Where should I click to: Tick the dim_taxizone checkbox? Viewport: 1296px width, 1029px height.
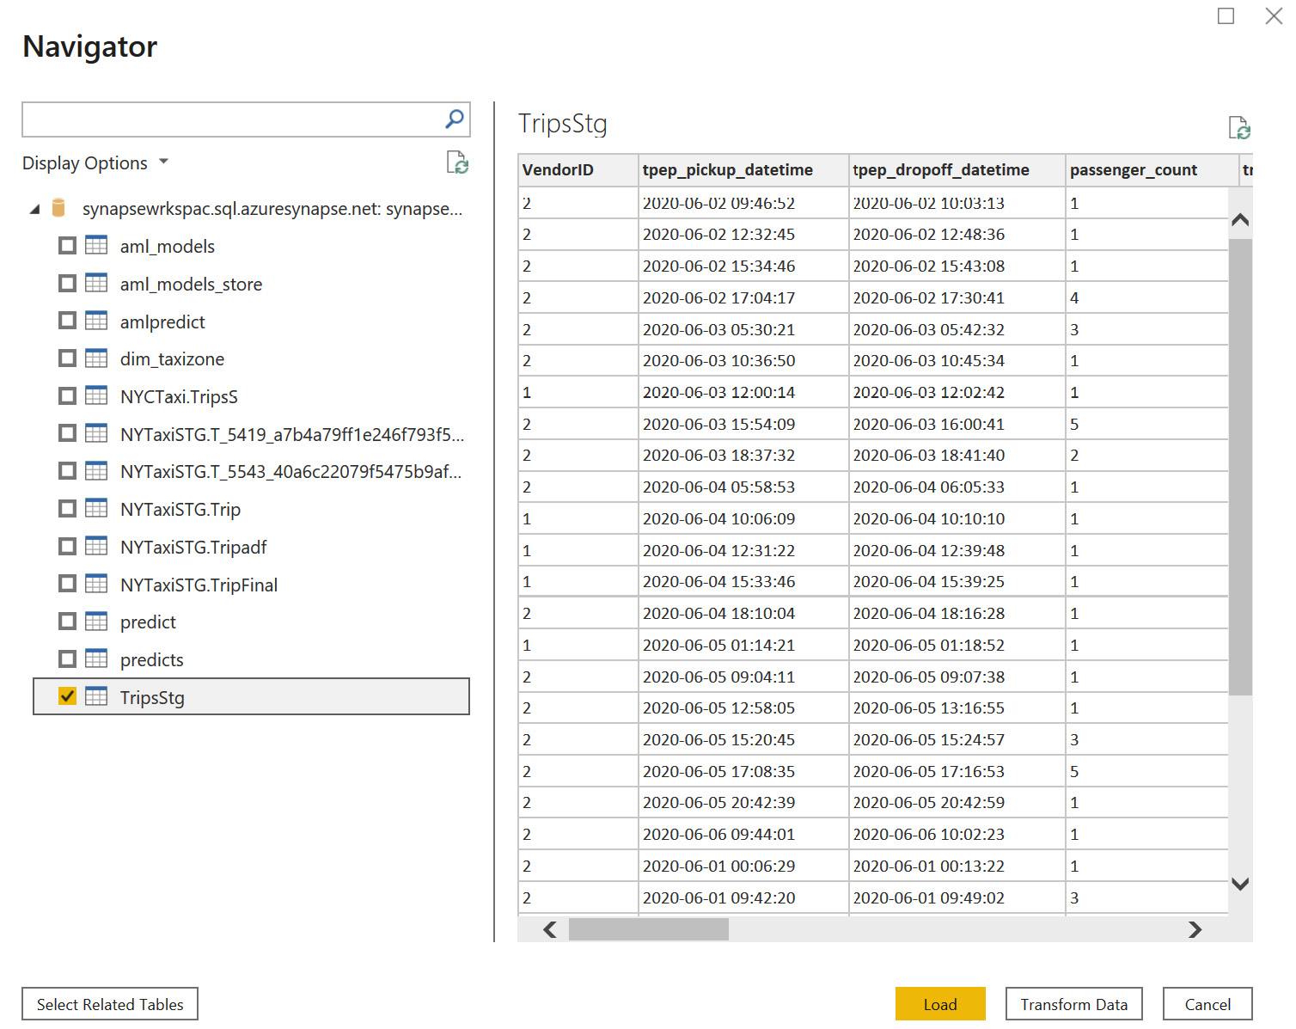[67, 358]
